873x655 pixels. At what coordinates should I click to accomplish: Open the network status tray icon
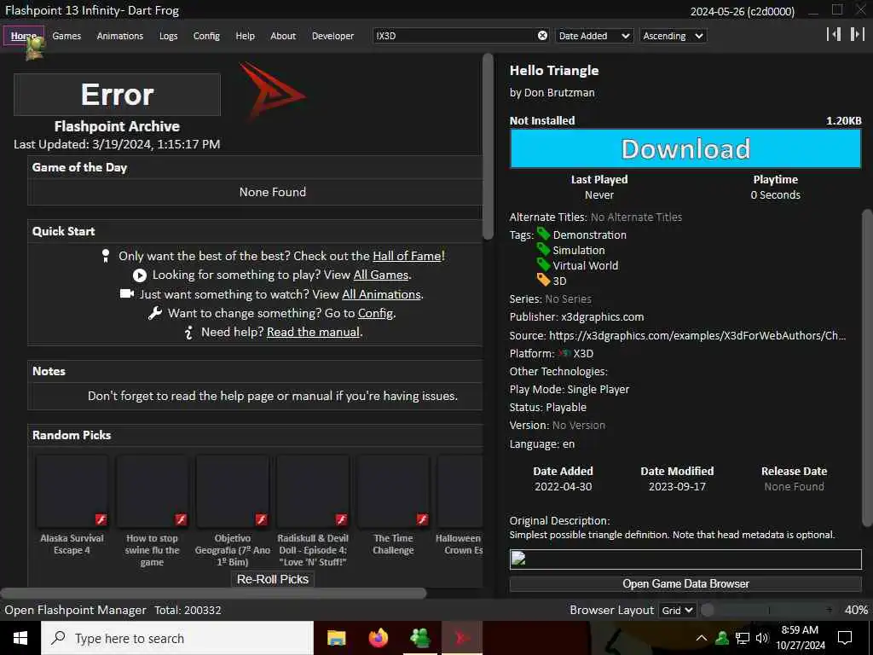[743, 638]
